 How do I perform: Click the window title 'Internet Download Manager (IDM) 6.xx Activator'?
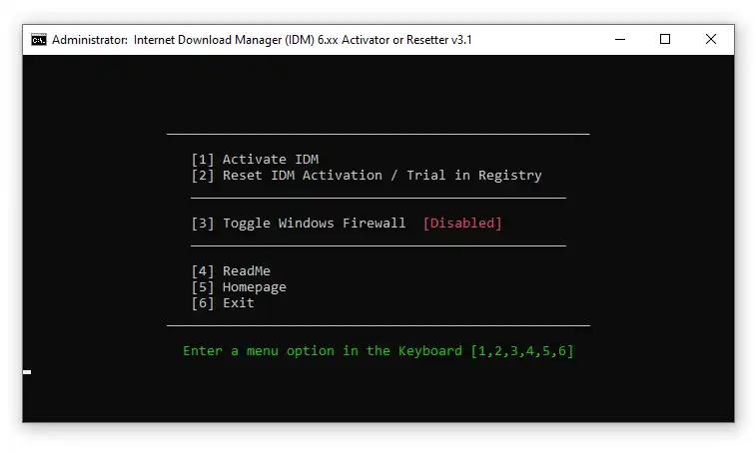pyautogui.click(x=262, y=40)
